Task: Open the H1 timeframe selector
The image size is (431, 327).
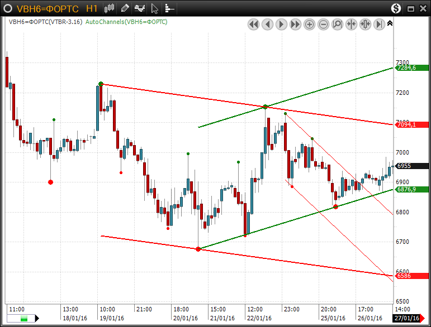Action: pos(92,9)
